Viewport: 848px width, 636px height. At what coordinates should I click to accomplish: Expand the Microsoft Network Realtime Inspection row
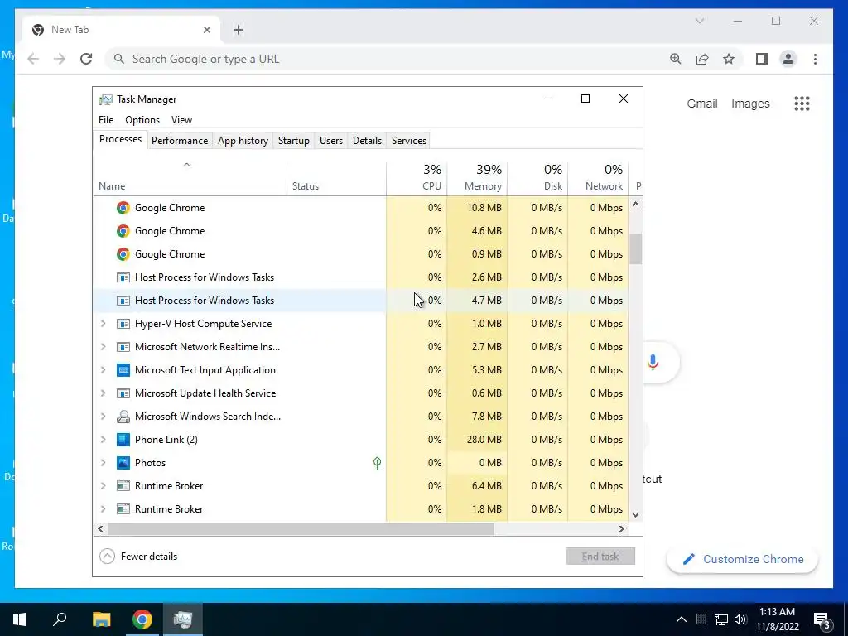click(103, 347)
